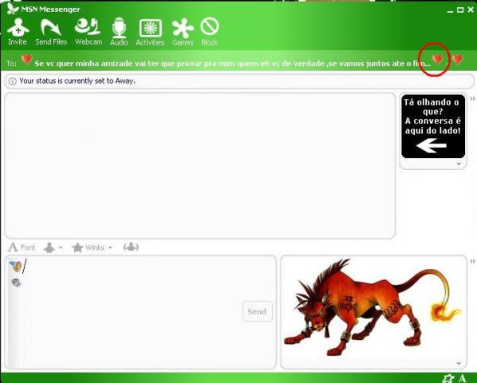Start a Webcam session
Image resolution: width=477 pixels, height=383 pixels.
pyautogui.click(x=89, y=32)
